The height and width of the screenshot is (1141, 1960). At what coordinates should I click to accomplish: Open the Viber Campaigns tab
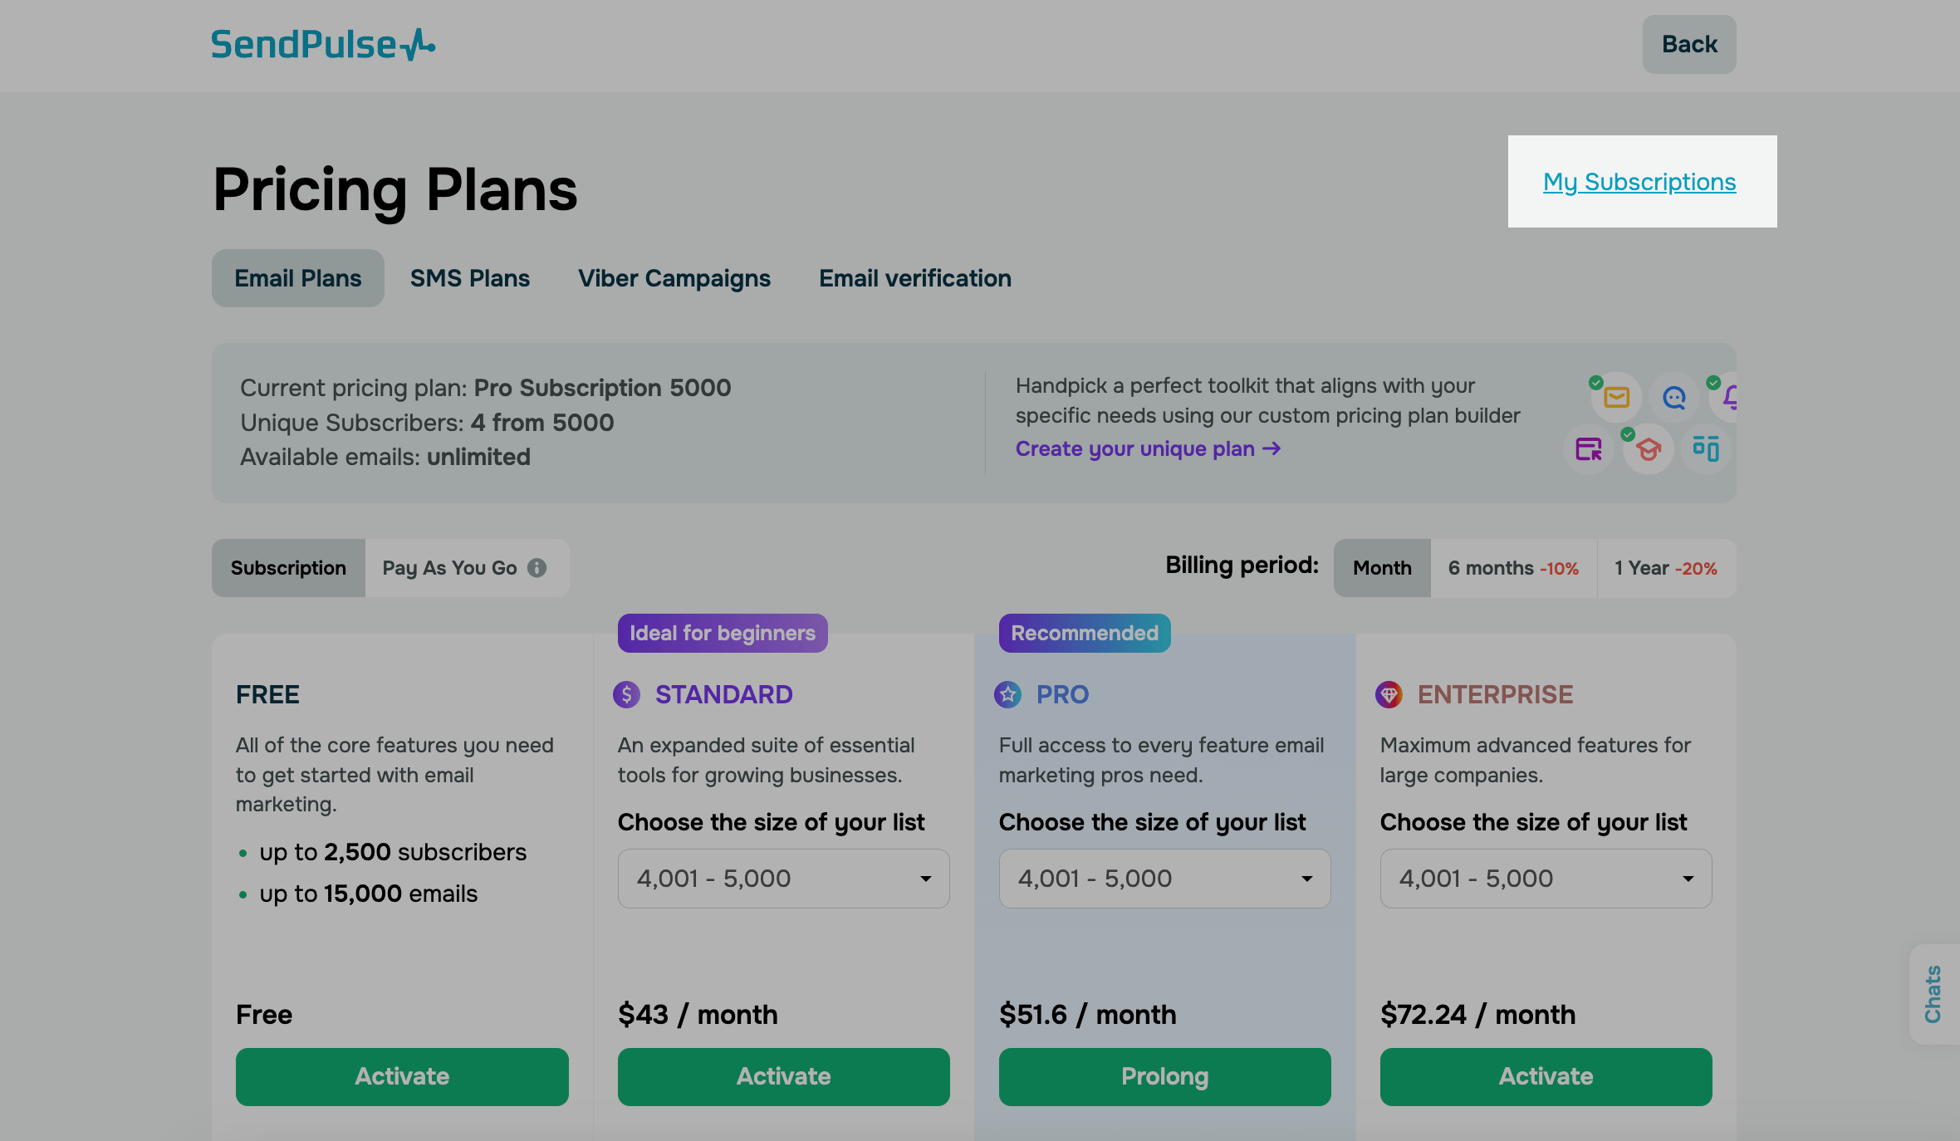(674, 278)
